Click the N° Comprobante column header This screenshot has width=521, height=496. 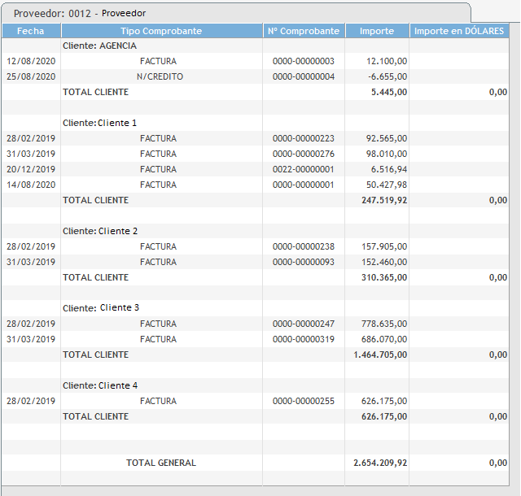pos(303,31)
